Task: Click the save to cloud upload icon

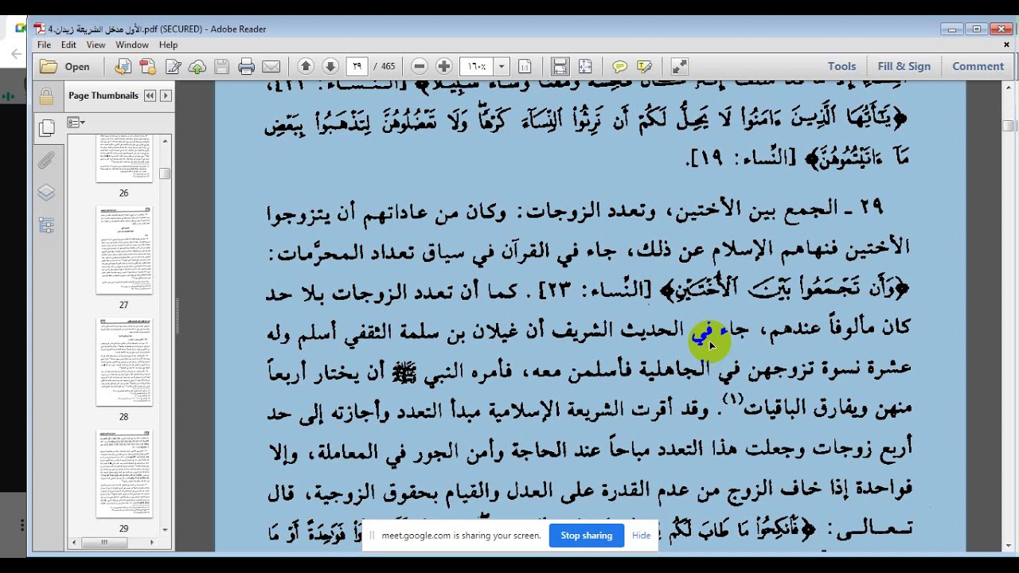Action: (197, 67)
